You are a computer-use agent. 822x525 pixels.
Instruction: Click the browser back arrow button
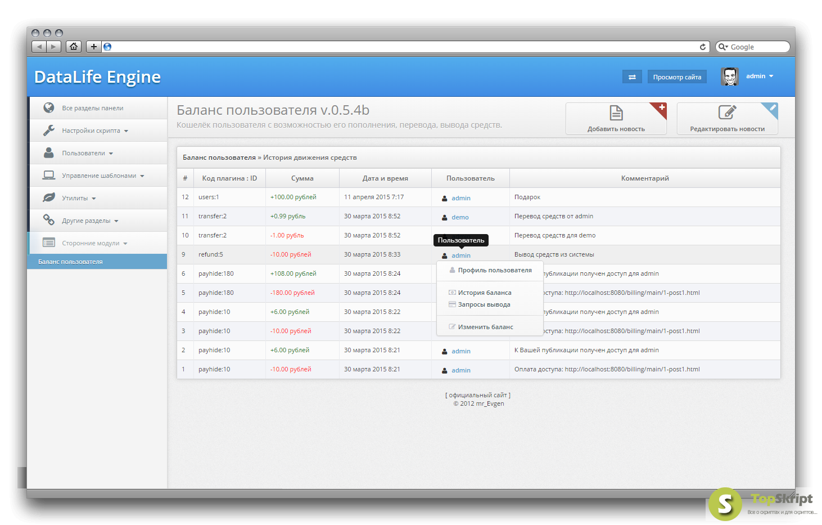click(39, 47)
